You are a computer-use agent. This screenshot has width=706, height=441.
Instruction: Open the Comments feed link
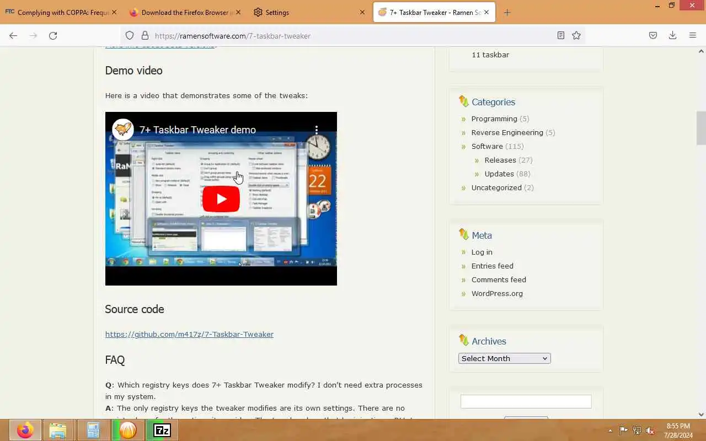(499, 279)
